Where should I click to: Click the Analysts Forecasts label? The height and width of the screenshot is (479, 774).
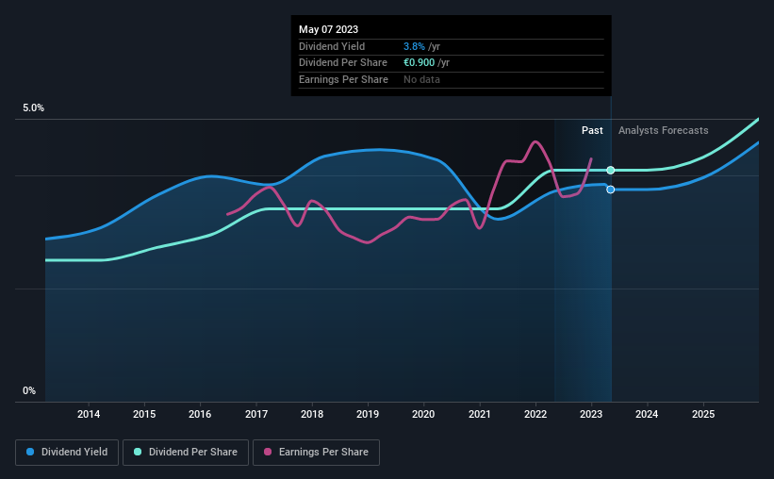[664, 130]
